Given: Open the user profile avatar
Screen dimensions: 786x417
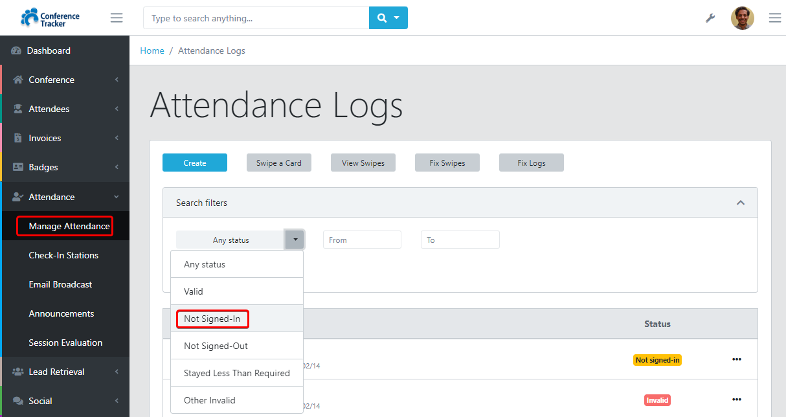Looking at the screenshot, I should pos(743,18).
